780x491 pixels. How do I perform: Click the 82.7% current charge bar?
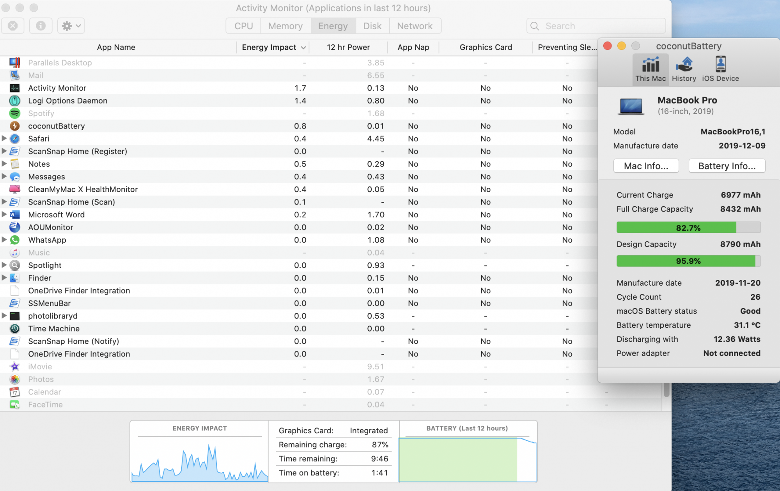[x=688, y=228]
